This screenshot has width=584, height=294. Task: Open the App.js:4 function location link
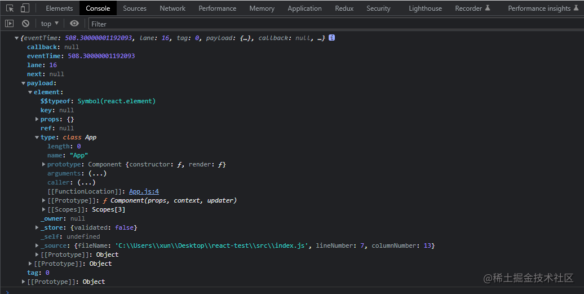coord(144,191)
